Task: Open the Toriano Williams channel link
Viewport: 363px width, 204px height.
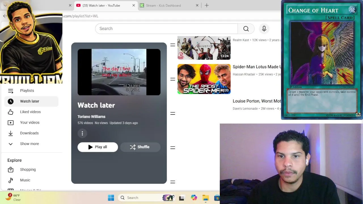Action: (x=91, y=117)
